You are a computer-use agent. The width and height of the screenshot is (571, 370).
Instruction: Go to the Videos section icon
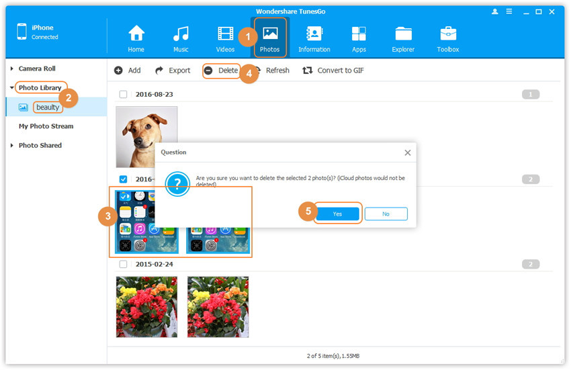tap(225, 34)
